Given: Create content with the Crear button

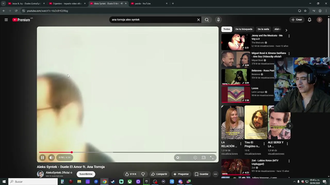Looking at the screenshot, I should point(297,20).
